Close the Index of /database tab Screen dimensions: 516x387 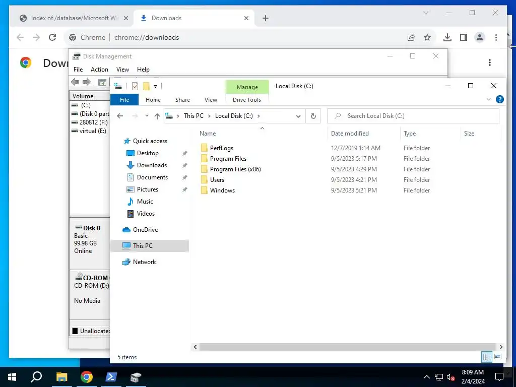pos(125,18)
